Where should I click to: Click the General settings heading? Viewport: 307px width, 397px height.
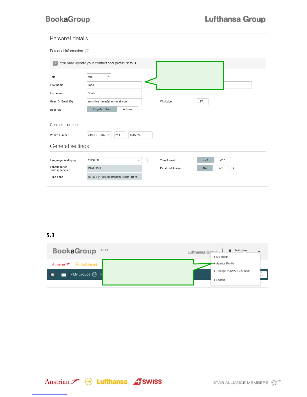(x=69, y=146)
